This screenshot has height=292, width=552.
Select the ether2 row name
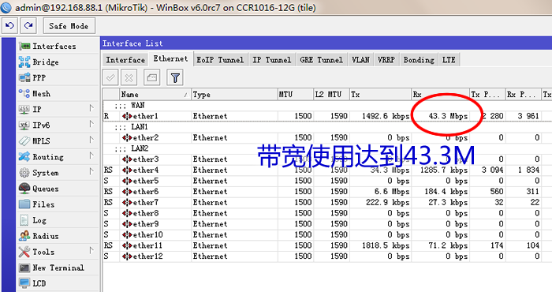(146, 138)
